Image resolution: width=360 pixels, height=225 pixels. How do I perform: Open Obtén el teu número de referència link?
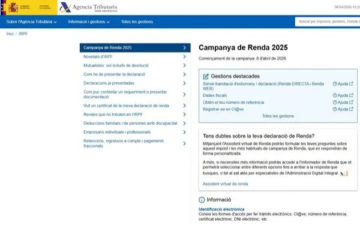[233, 103]
